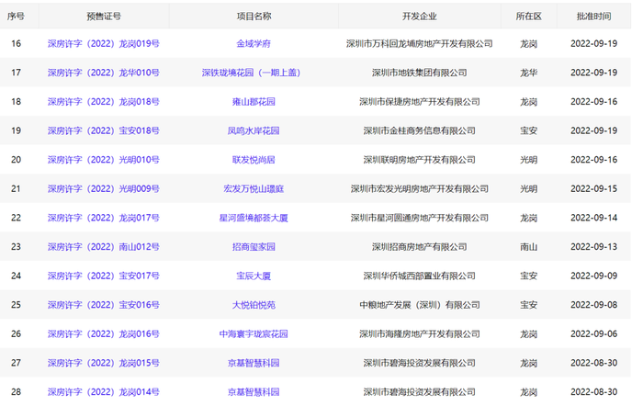Select developer 深圳市宏发光明房地产开发有限公司
This screenshot has width=643, height=406.
click(419, 188)
